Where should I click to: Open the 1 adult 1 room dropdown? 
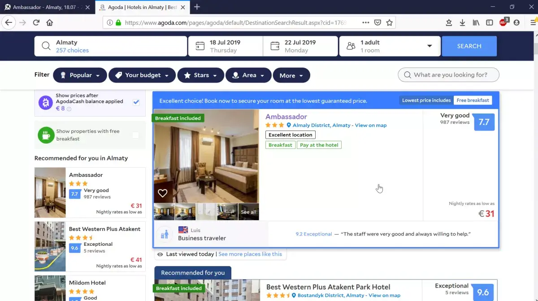(x=389, y=46)
